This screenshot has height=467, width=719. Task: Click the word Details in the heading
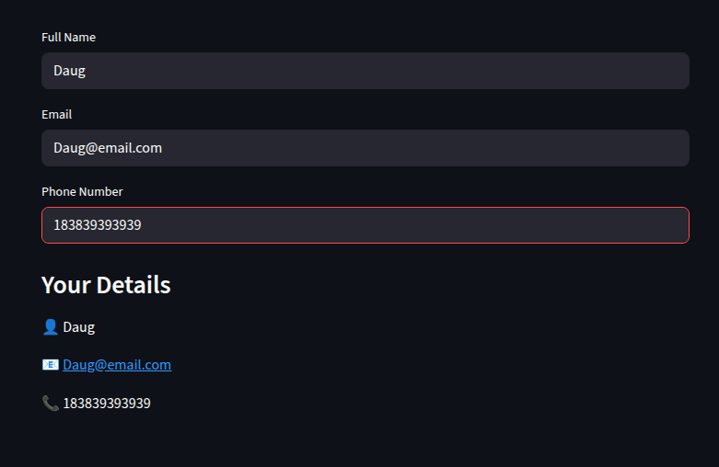point(133,285)
